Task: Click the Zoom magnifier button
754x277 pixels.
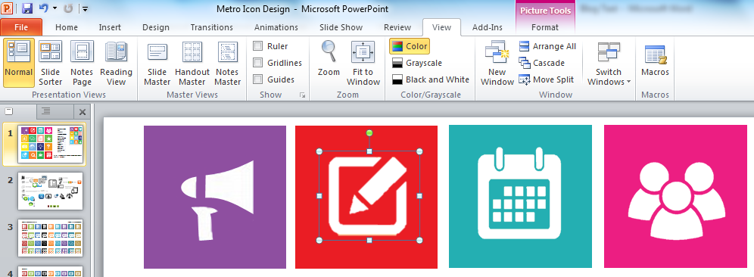Action: [x=329, y=59]
